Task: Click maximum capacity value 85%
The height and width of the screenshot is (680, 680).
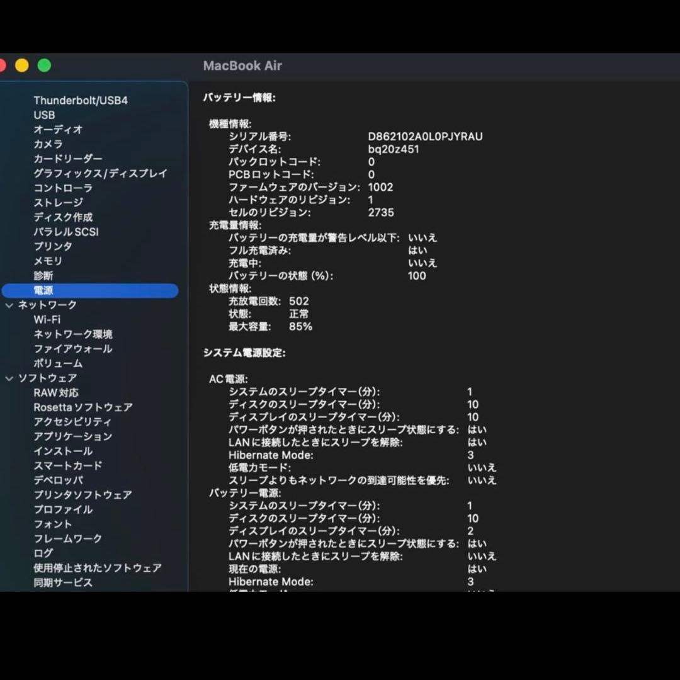Action: tap(300, 327)
